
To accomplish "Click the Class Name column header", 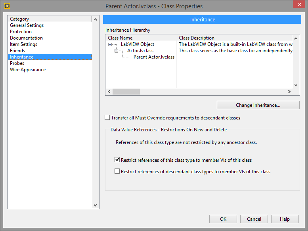I will coord(141,38).
